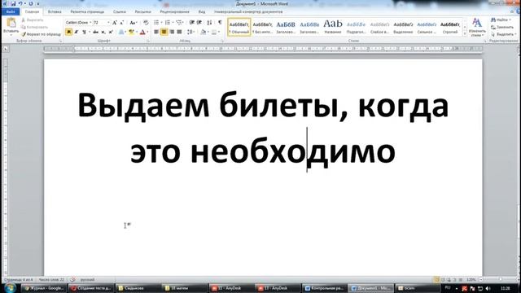Switch to the Insert (Вставка) tab

tap(55, 11)
